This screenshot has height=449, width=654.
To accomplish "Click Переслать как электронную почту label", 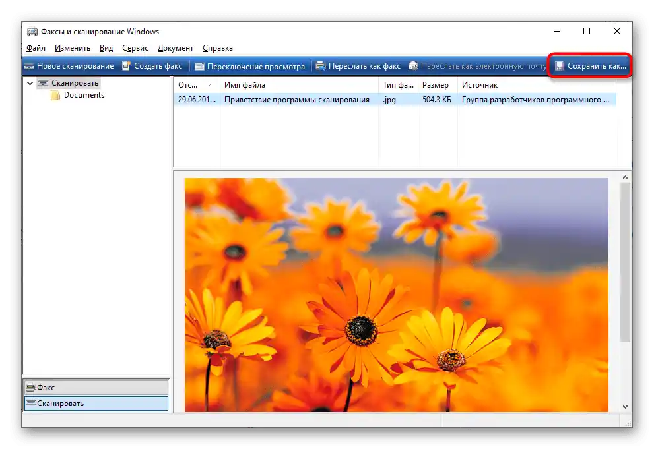I will (x=484, y=66).
